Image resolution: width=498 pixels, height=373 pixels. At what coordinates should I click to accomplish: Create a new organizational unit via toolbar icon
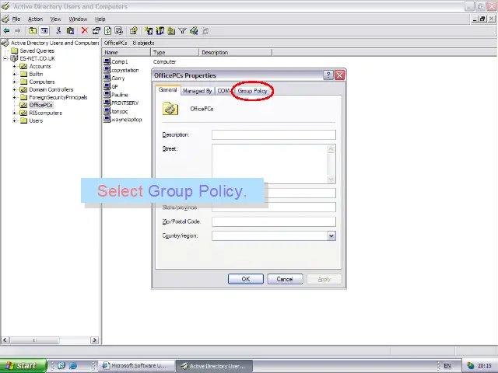pos(171,31)
